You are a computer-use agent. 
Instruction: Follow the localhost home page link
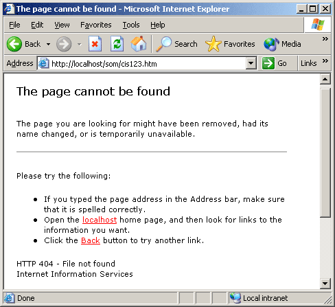tap(100, 220)
